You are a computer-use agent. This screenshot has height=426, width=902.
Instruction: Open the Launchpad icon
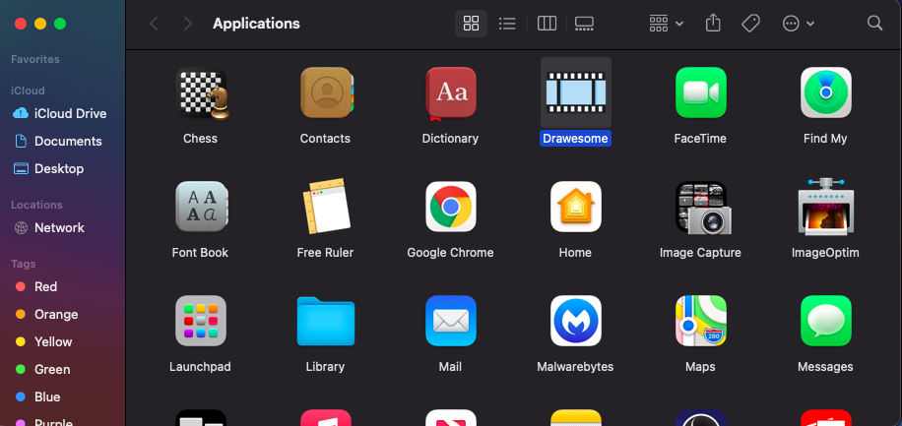click(201, 320)
